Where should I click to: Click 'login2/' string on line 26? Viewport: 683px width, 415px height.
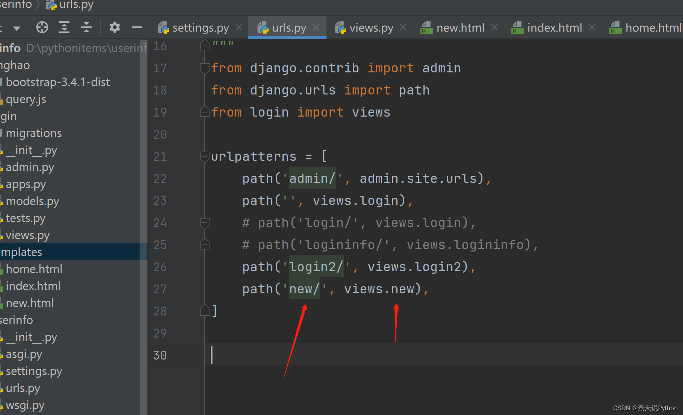[x=316, y=267]
